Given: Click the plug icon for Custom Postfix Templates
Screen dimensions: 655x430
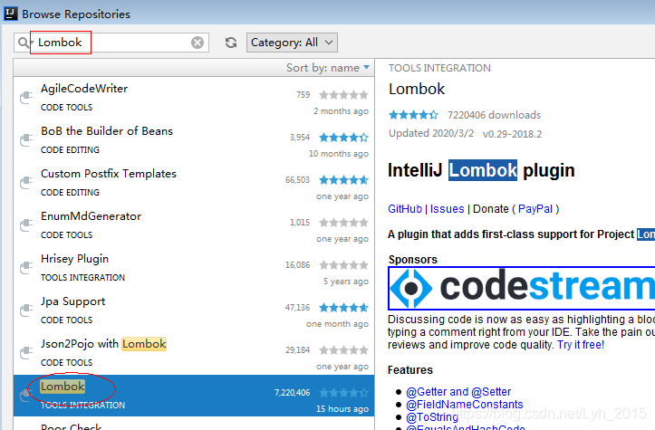Looking at the screenshot, I should pos(26,183).
